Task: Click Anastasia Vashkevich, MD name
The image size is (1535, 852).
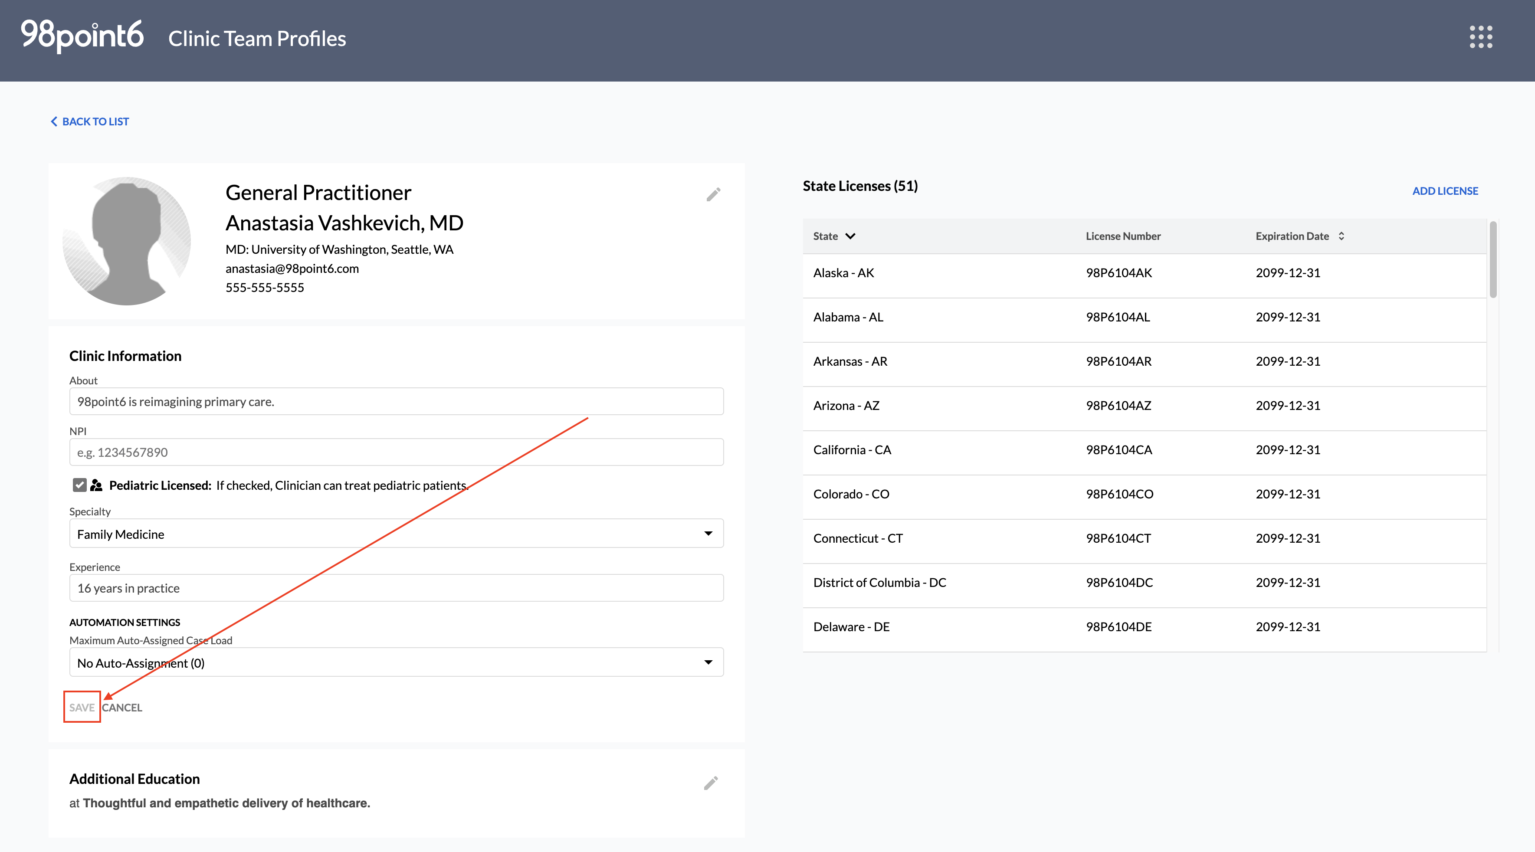Action: click(x=344, y=223)
